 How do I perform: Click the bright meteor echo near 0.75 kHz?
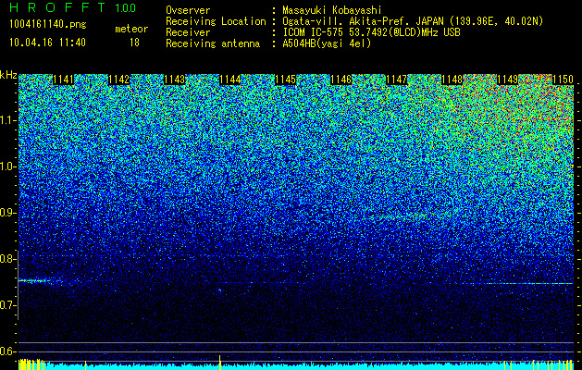pyautogui.click(x=35, y=281)
